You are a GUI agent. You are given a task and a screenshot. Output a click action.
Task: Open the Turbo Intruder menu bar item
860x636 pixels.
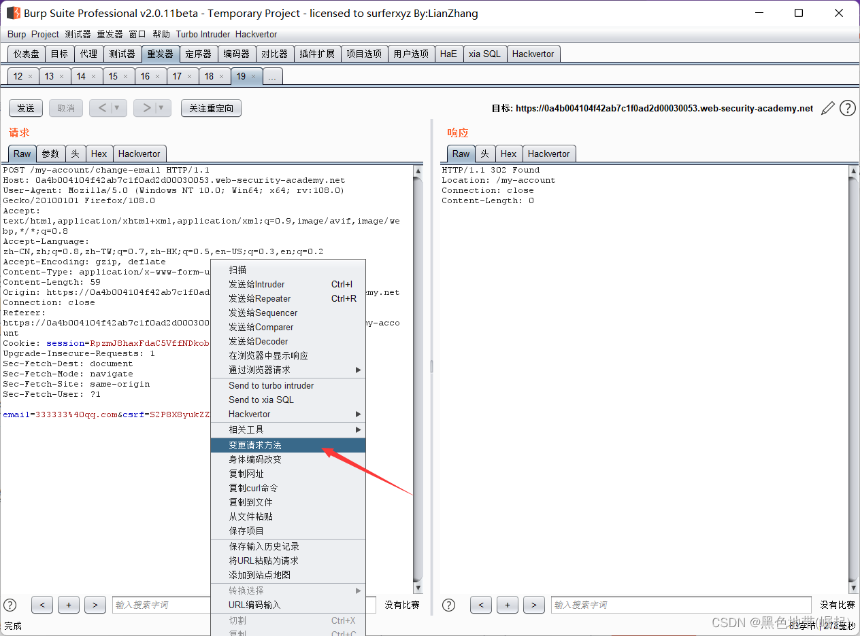tap(203, 35)
